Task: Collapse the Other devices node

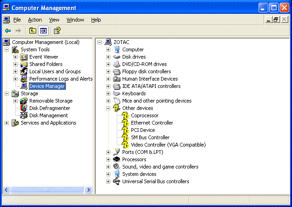Action: [108, 108]
